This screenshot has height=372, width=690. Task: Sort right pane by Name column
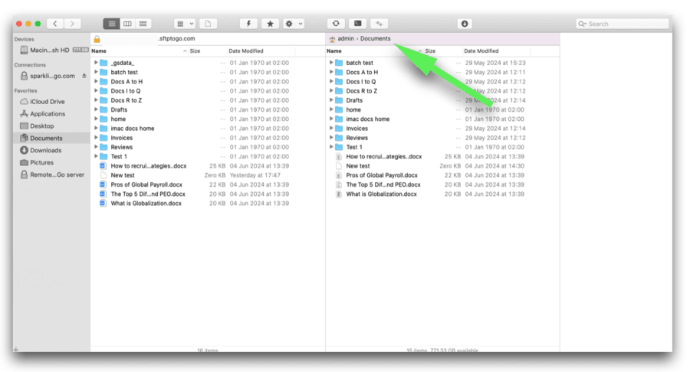click(374, 51)
